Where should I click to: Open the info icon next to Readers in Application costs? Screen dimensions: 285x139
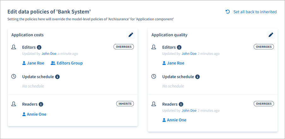[41, 104]
